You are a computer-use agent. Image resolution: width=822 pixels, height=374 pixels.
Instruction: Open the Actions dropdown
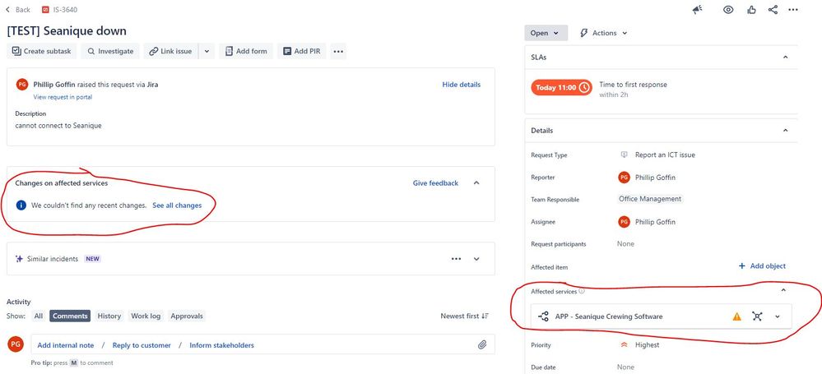coord(603,33)
